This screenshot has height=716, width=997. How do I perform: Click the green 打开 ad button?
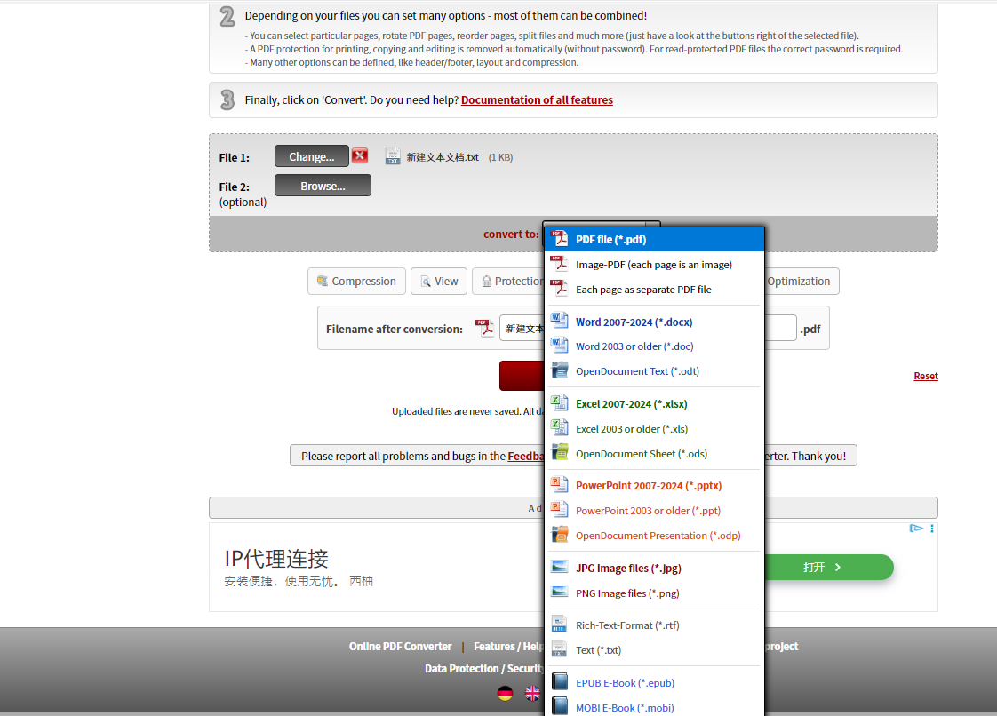pos(822,567)
